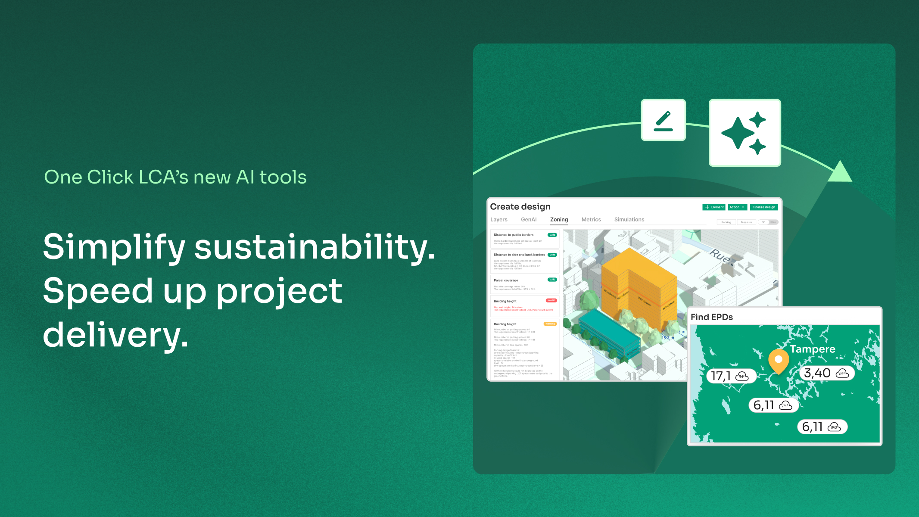This screenshot has width=919, height=517.
Task: Open the Layers tab
Action: coord(499,220)
